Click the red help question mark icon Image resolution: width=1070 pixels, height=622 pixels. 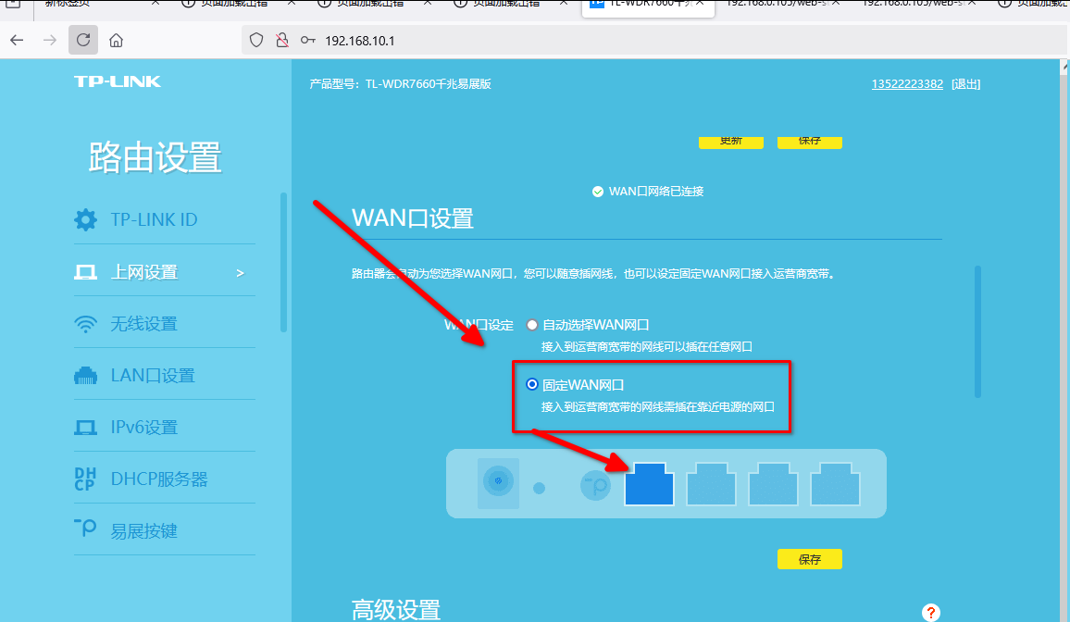[931, 612]
